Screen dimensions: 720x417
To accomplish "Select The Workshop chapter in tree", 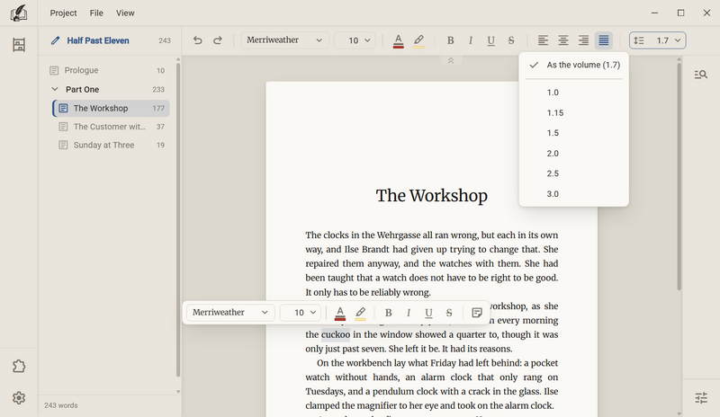I will click(111, 108).
